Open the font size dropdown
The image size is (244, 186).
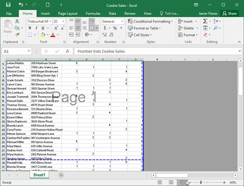click(63, 21)
